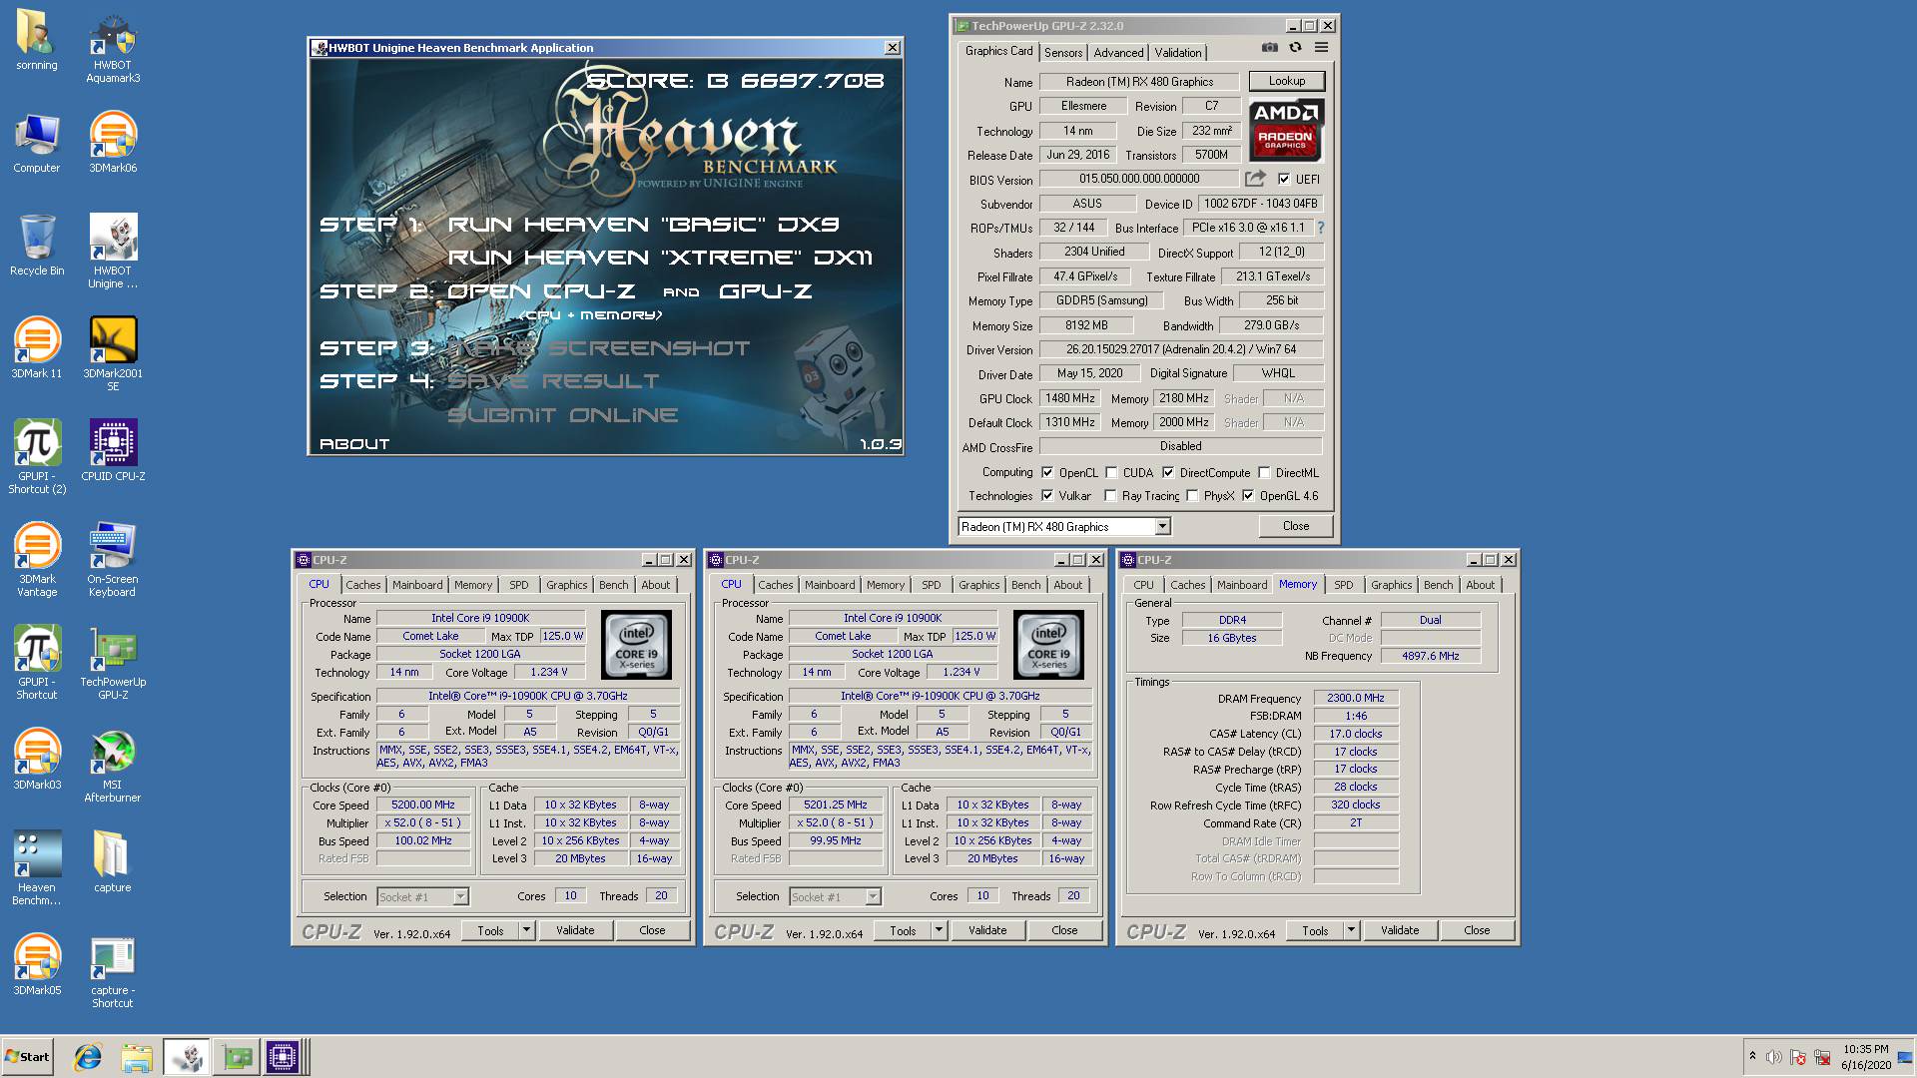This screenshot has width=1917, height=1078.
Task: Switch to Advanced tab in GPU-Z
Action: coord(1118,53)
